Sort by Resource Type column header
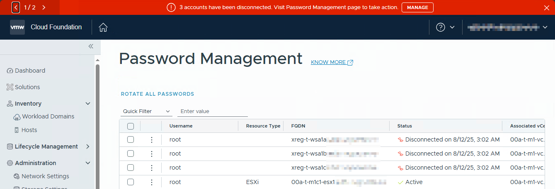 tap(263, 126)
